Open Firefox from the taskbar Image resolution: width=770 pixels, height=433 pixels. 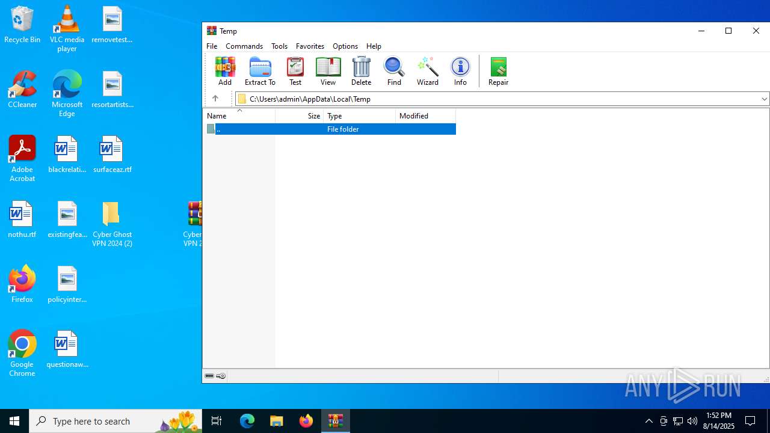(x=306, y=421)
